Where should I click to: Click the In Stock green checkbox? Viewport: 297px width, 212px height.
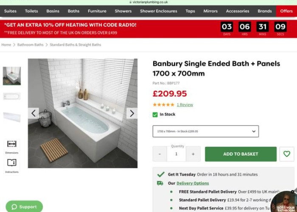tap(155, 114)
